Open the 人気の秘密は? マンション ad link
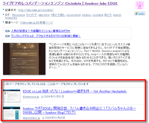The width and height of the screenshot is (149, 123). (x=41, y=31)
